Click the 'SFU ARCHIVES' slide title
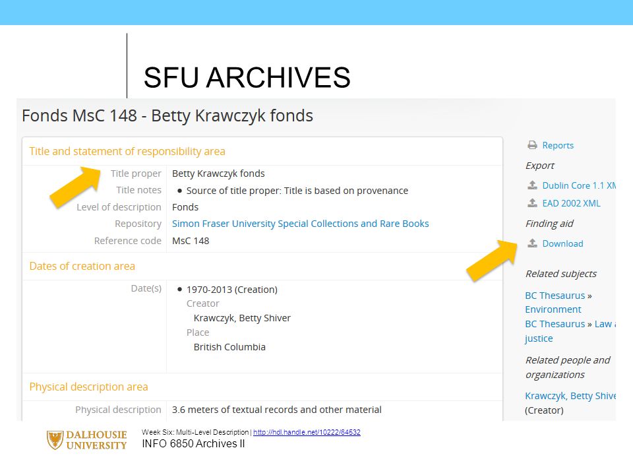Image resolution: width=633 pixels, height=475 pixels. [247, 78]
